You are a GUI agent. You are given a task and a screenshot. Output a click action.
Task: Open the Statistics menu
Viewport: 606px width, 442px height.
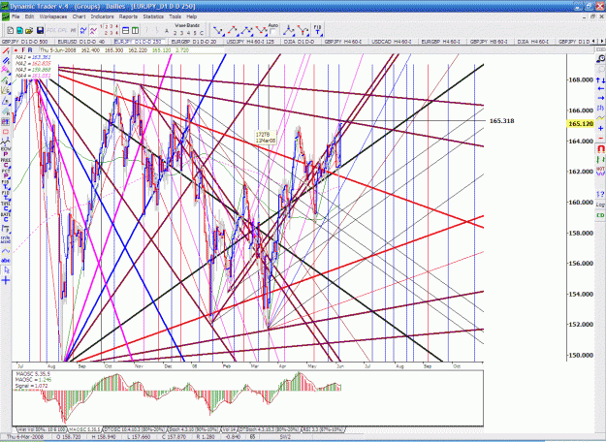153,16
